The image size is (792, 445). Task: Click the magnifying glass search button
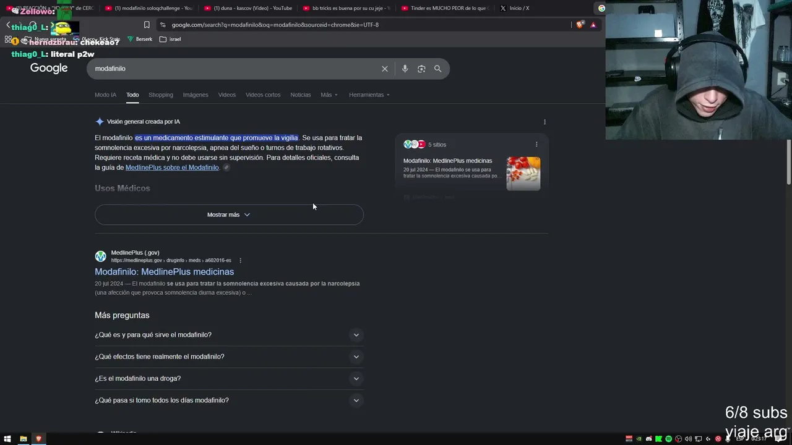(x=438, y=69)
